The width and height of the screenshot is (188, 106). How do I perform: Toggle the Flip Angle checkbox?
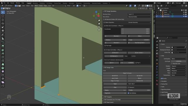(x=105, y=46)
